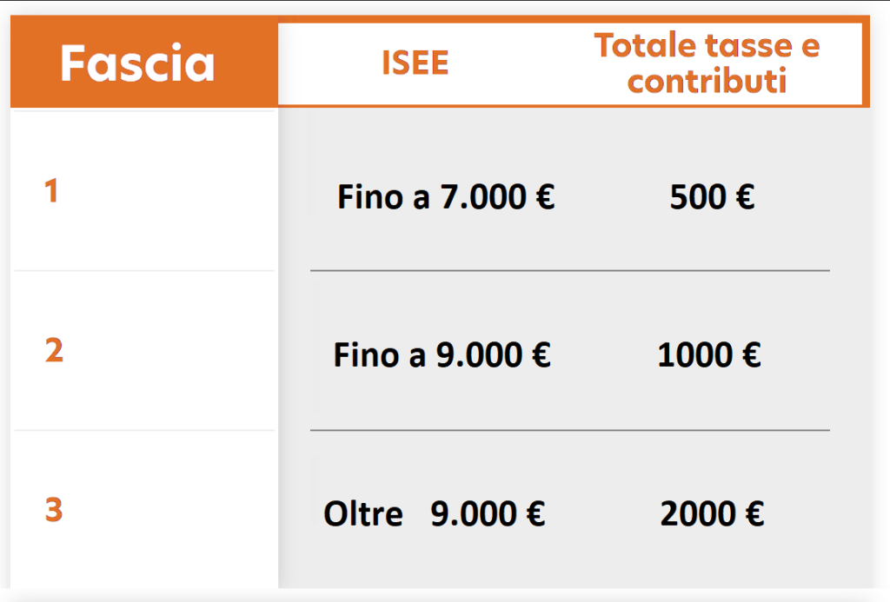The width and height of the screenshot is (890, 602).
Task: Click the Totale tasse e contributi header
Action: (707, 63)
